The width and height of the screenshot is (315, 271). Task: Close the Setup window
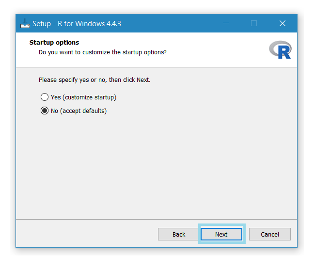pos(283,23)
